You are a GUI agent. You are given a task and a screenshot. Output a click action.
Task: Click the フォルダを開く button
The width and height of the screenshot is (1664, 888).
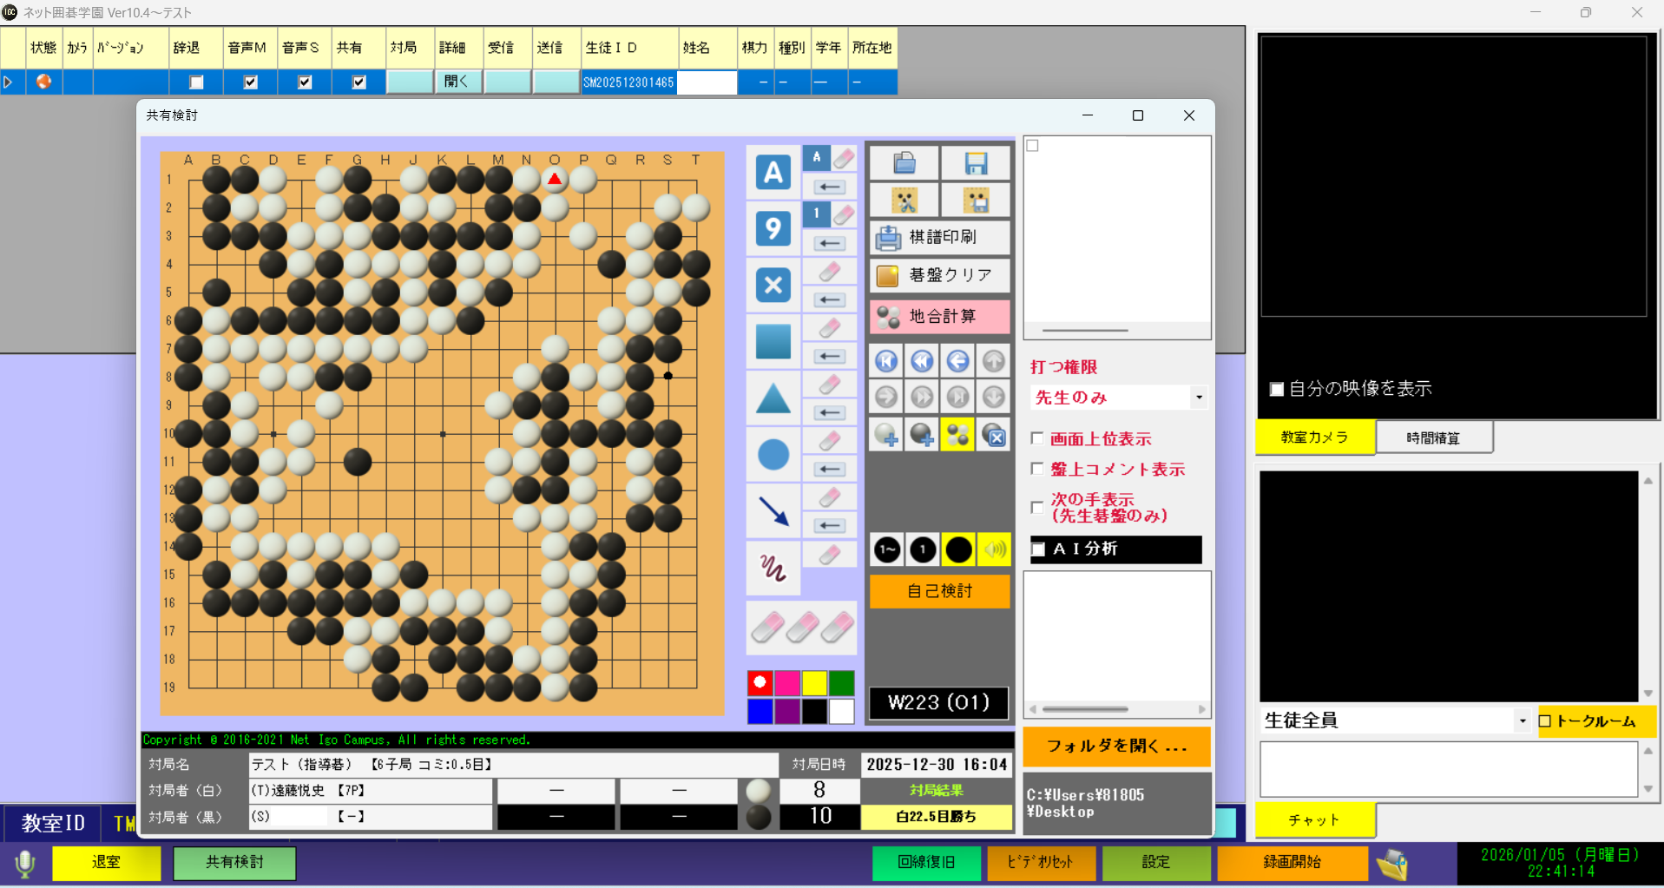(x=1116, y=747)
